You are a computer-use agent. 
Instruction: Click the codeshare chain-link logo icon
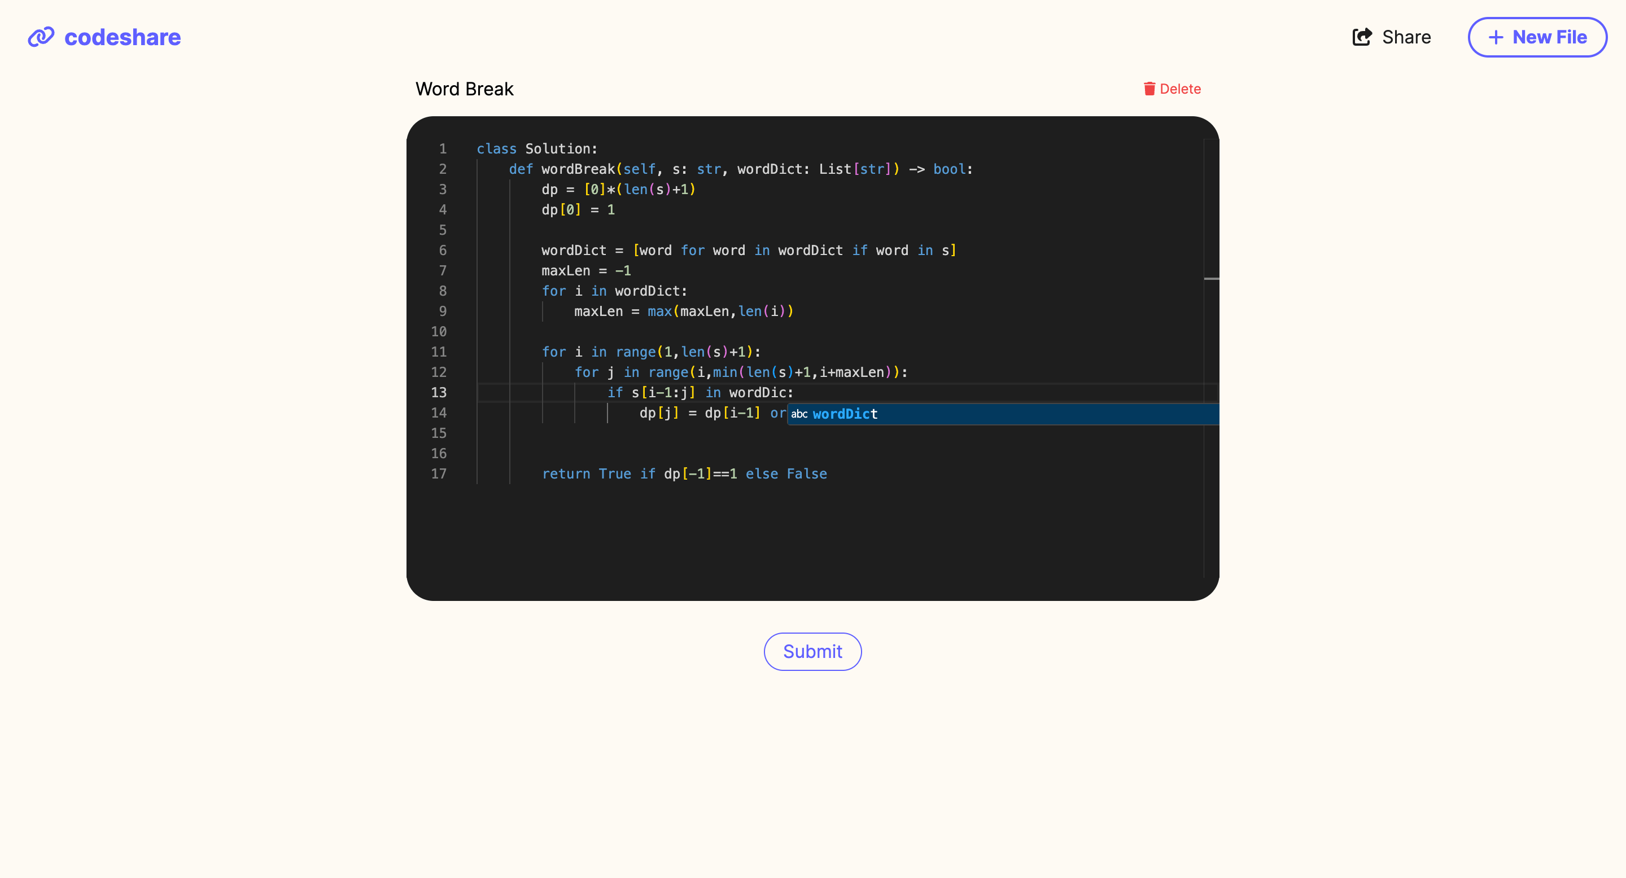(x=41, y=37)
